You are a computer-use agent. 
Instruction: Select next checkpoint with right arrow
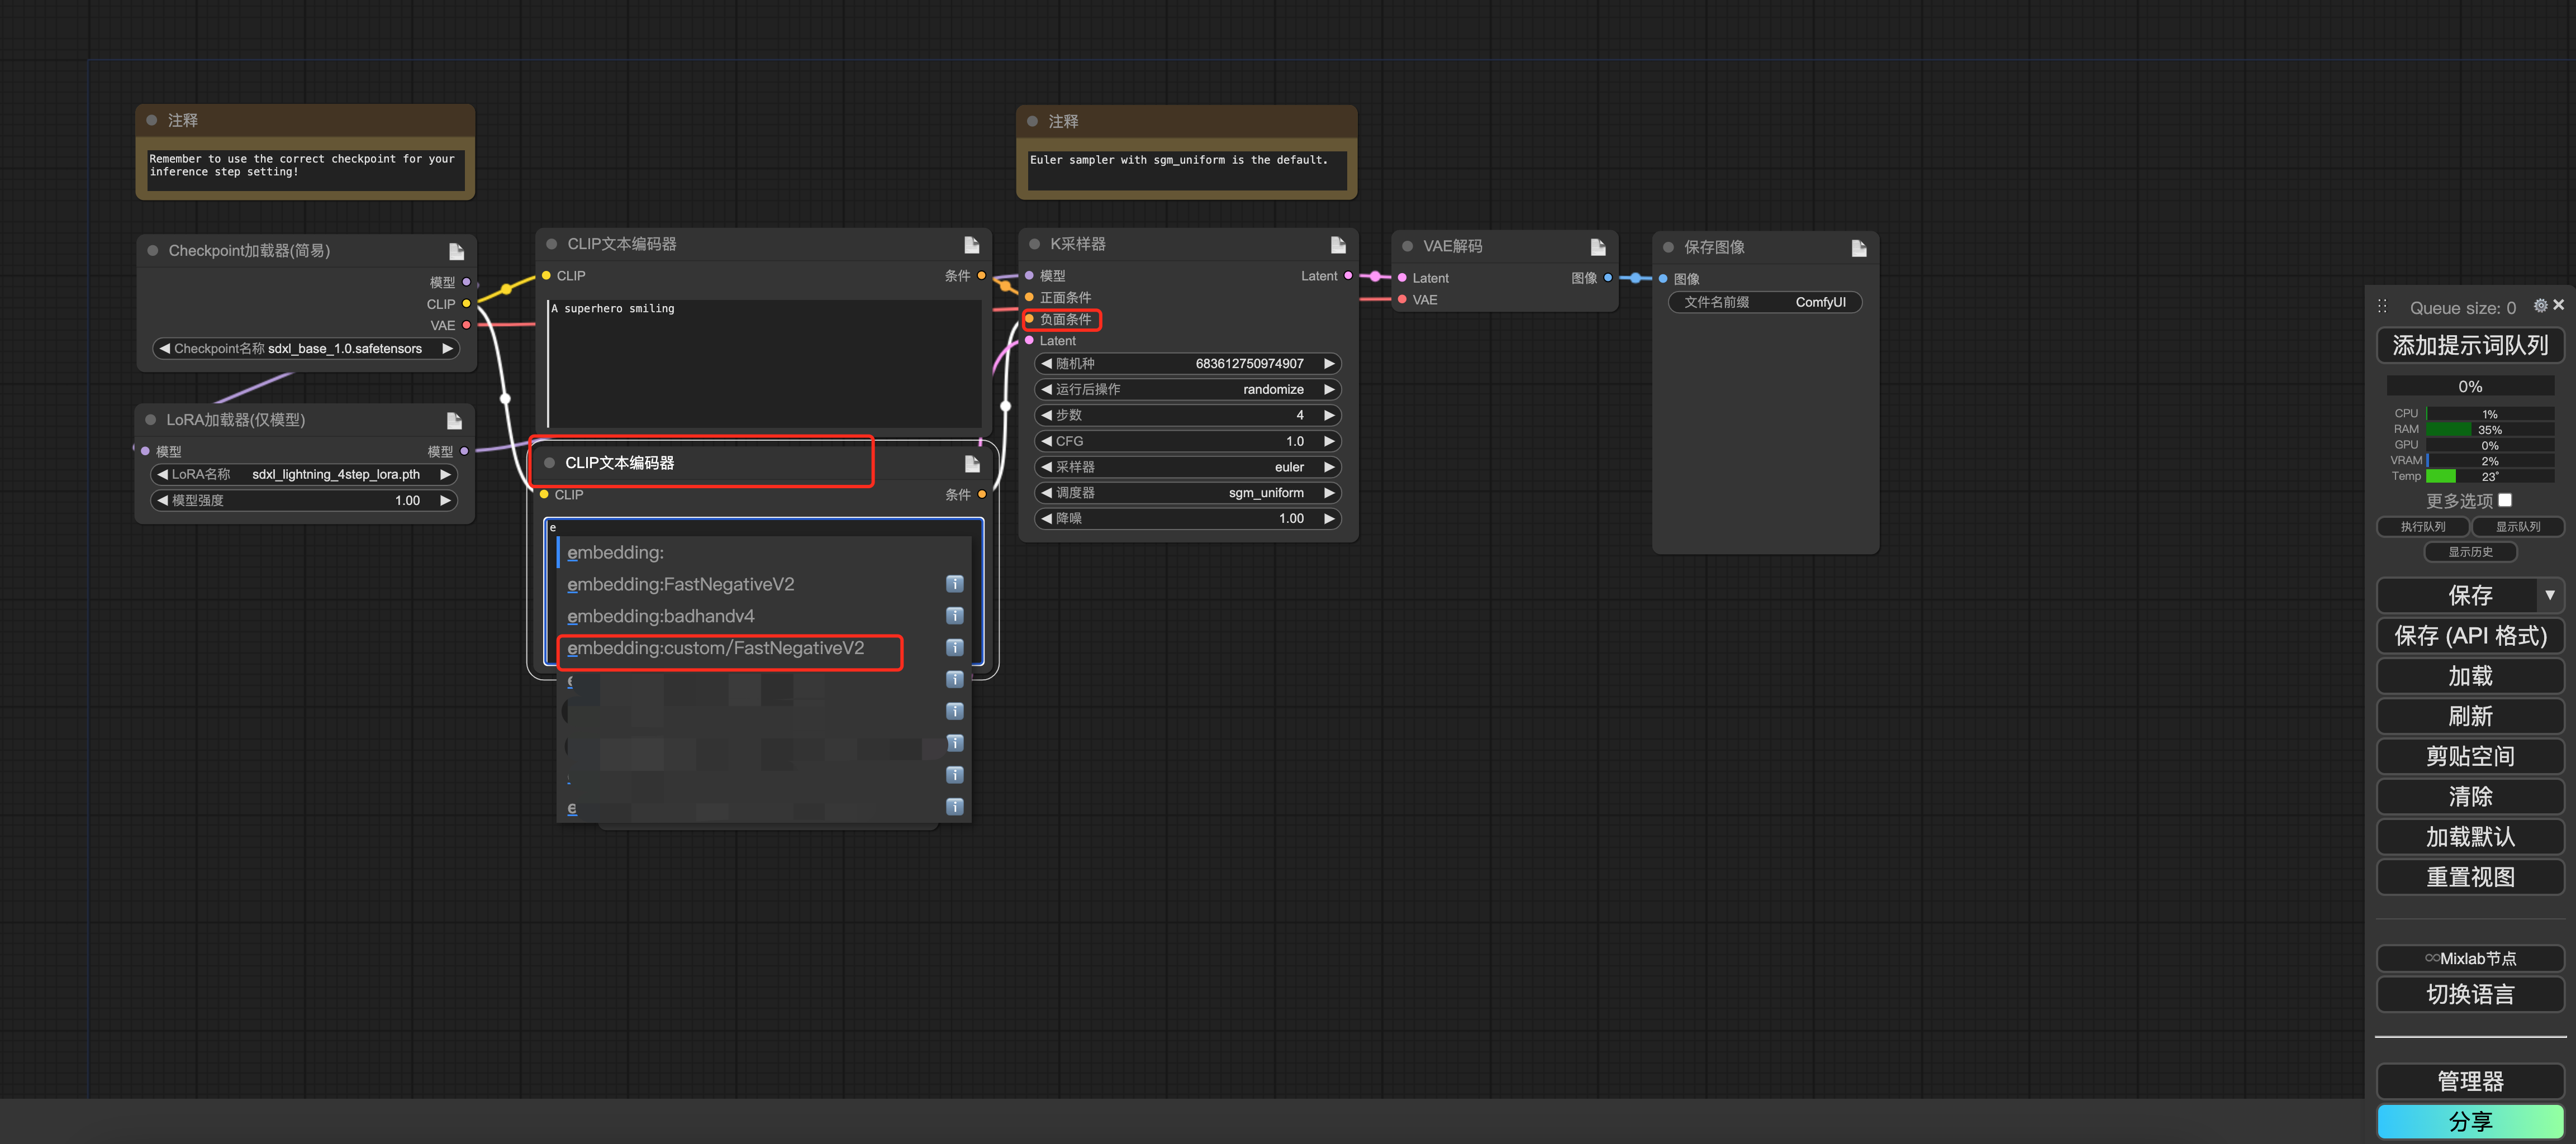447,349
